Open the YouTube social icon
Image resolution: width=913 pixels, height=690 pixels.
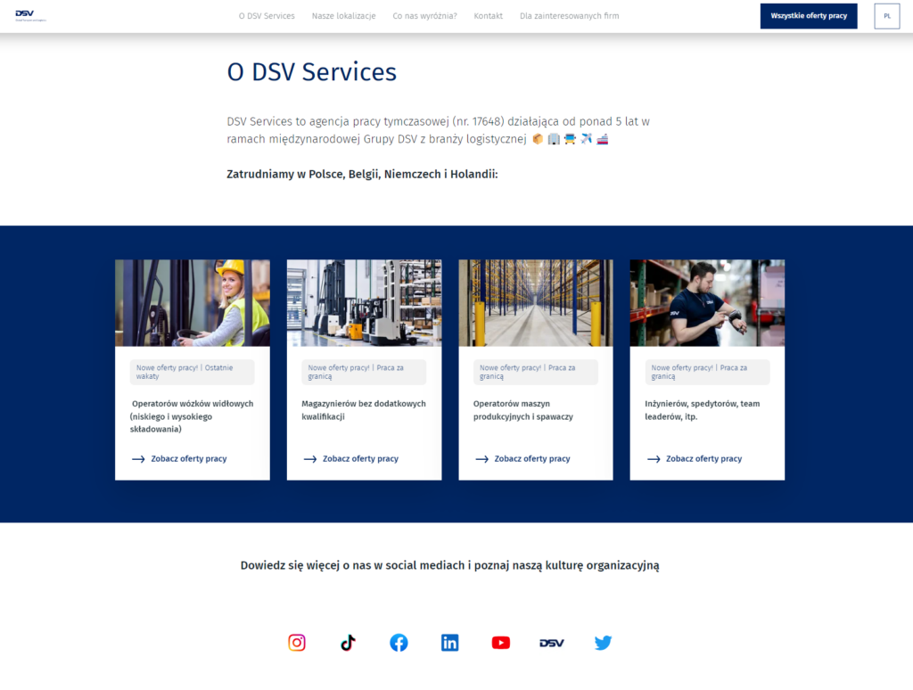point(501,643)
